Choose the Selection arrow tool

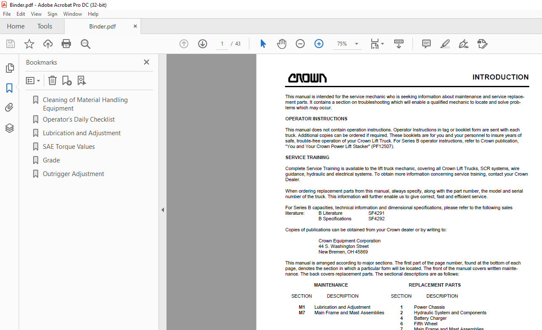tap(263, 44)
